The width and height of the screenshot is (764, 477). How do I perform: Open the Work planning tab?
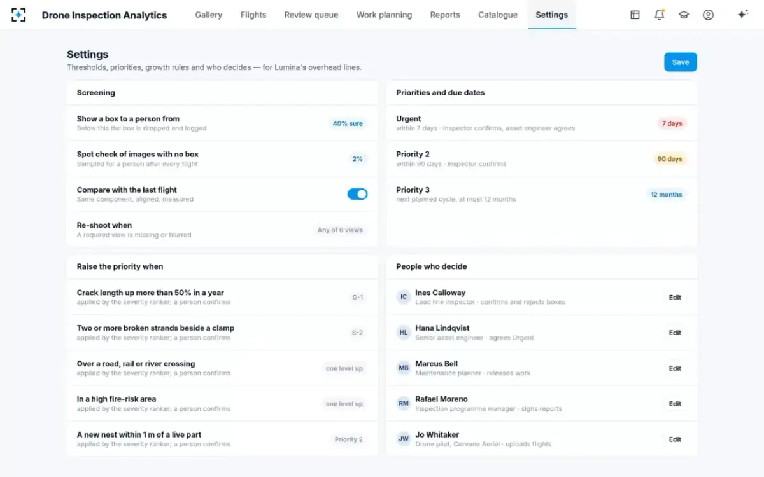pyautogui.click(x=384, y=15)
